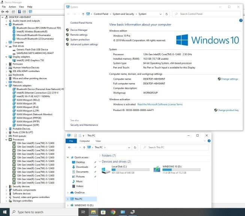Select WAN Miniport (PPPOE) entry

[29, 118]
